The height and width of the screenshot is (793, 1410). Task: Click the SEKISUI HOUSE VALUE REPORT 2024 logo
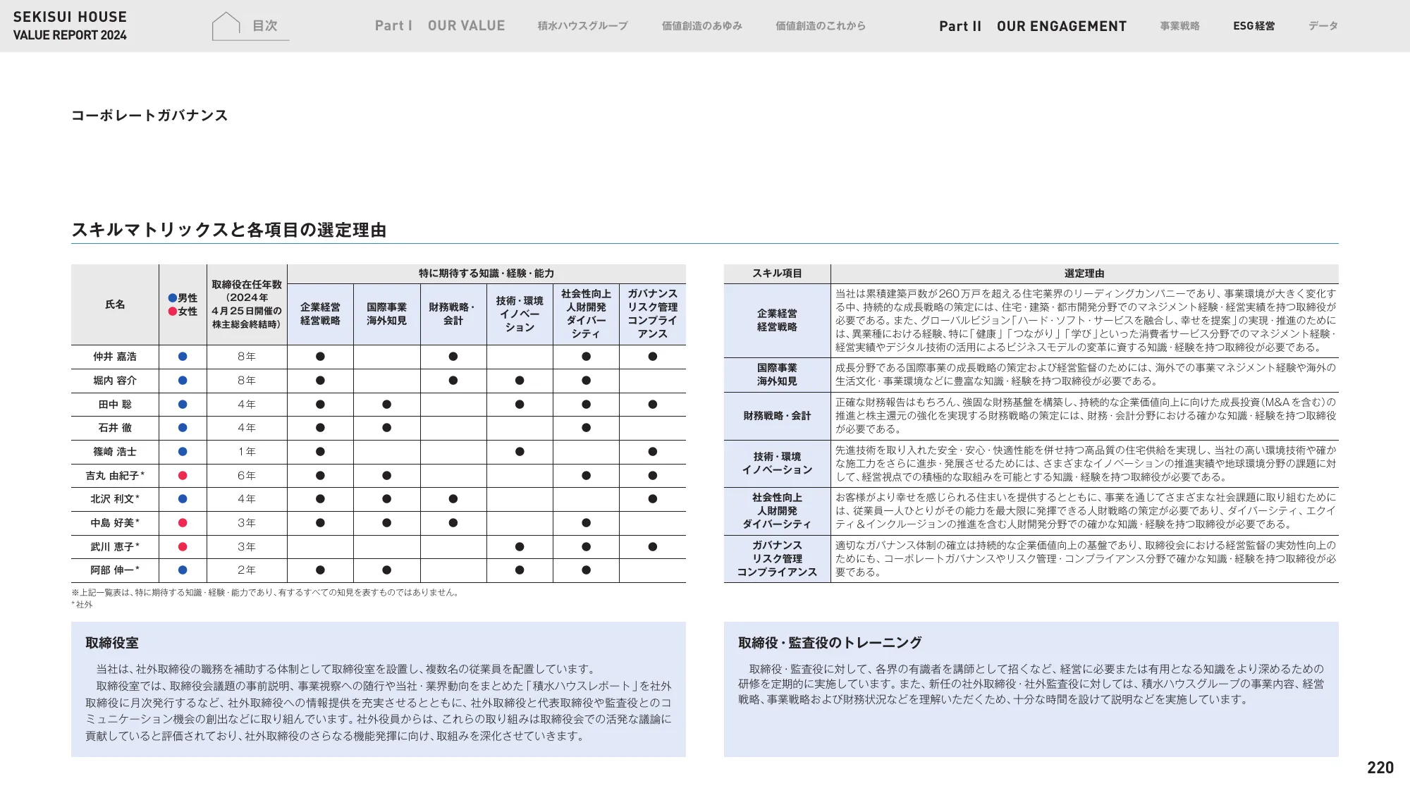[x=70, y=25]
